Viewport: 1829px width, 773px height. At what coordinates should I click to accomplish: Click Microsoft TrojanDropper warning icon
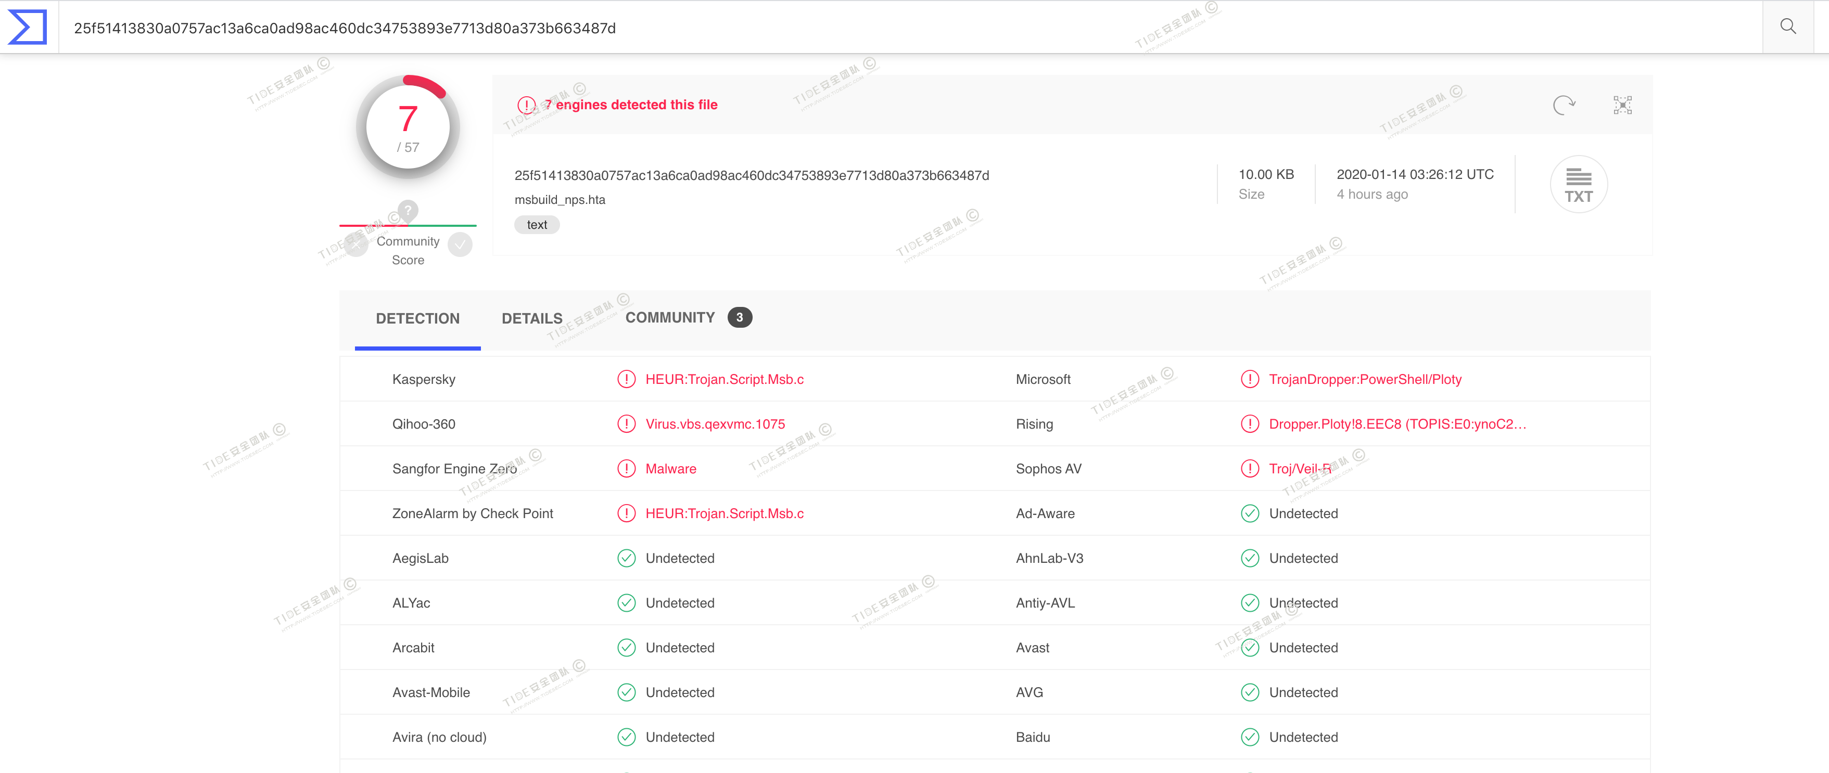tap(1249, 379)
